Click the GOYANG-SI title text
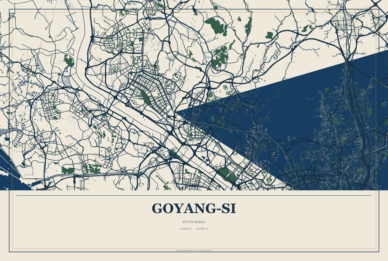The image size is (388, 261). click(194, 209)
